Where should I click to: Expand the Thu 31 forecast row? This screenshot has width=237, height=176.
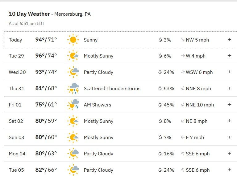click(230, 88)
